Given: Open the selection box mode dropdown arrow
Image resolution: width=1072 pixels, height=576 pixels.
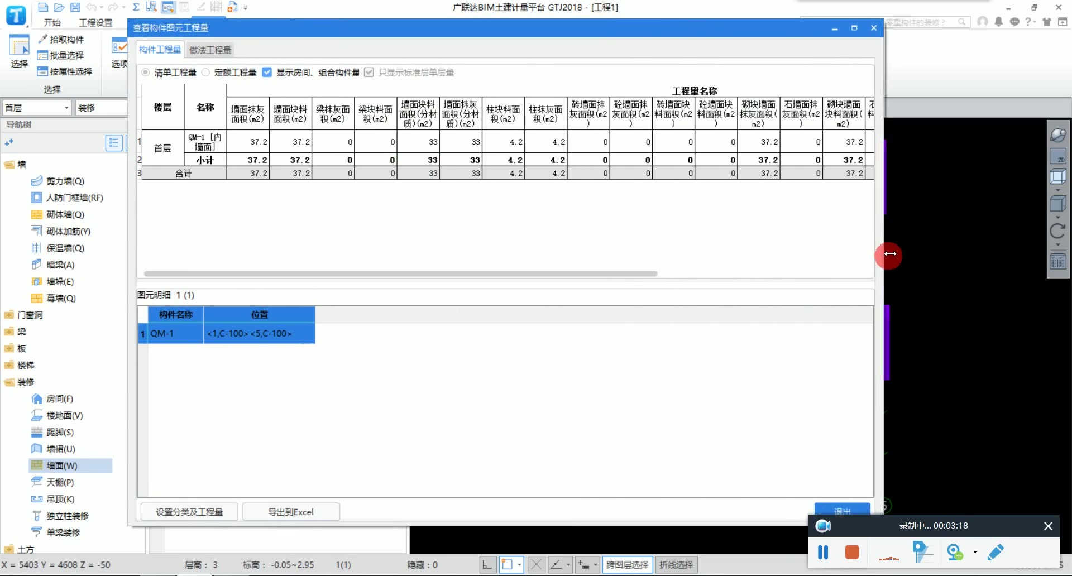Looking at the screenshot, I should click(x=519, y=565).
